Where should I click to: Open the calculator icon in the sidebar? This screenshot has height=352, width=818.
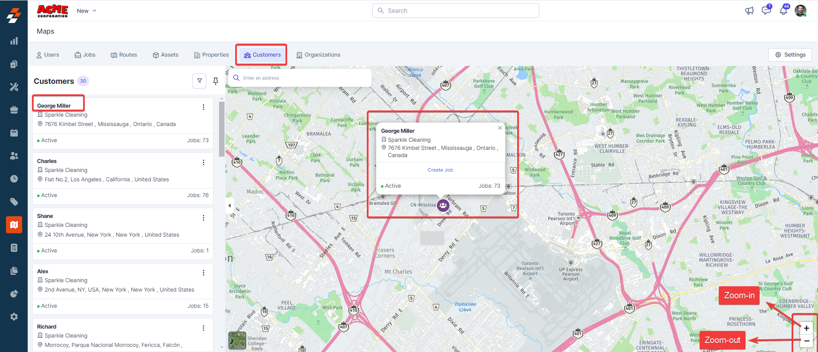[x=14, y=248]
